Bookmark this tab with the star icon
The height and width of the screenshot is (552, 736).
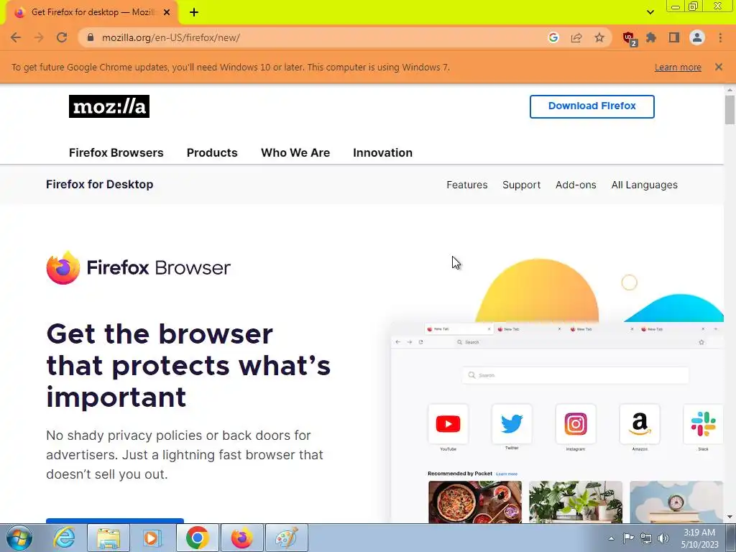[599, 37]
